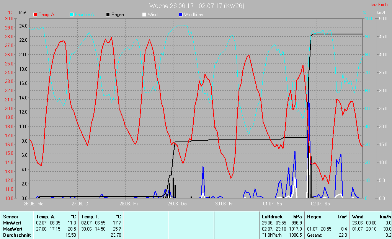Click the 'Sensor' header in the table
392x239 pixels.
[10, 217]
